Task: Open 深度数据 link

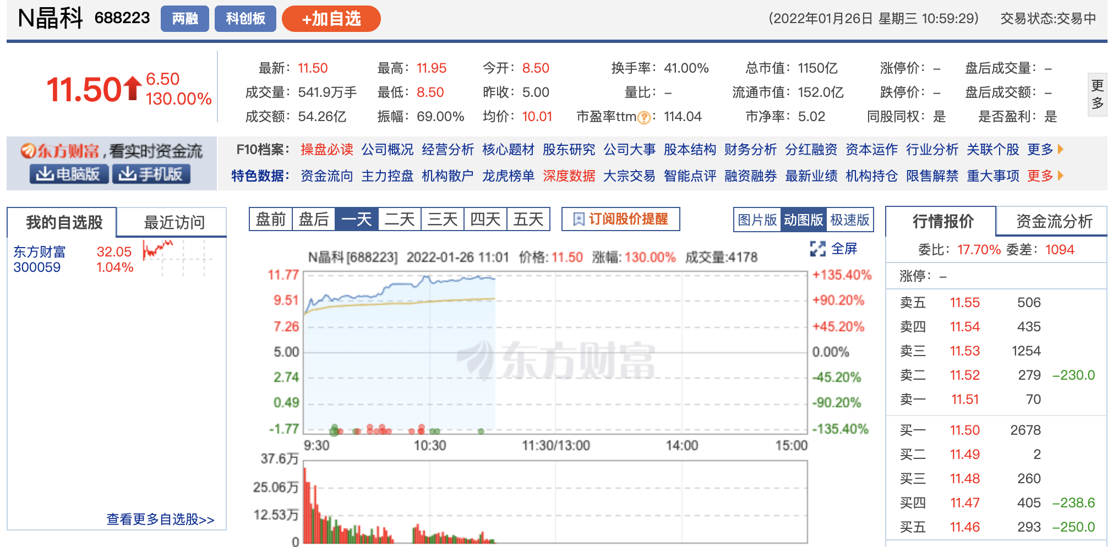Action: (x=569, y=176)
